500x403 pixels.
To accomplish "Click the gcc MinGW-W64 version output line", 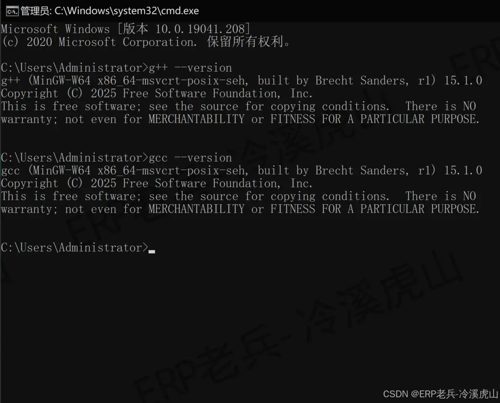I will 241,170.
